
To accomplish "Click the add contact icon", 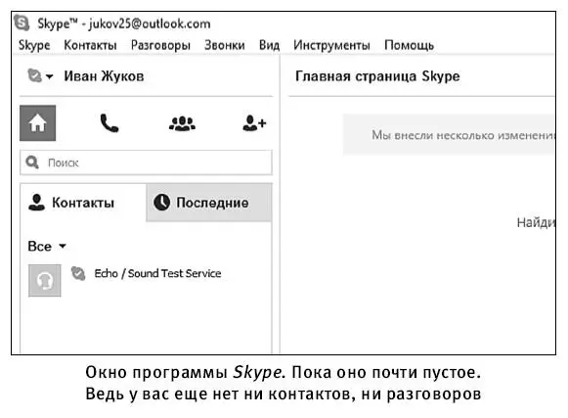I will click(254, 123).
